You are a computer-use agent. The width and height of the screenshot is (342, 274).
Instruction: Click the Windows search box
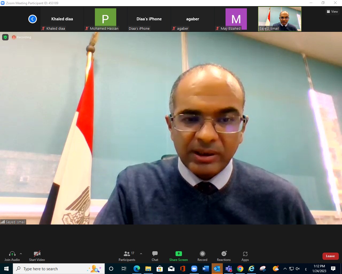click(x=59, y=269)
